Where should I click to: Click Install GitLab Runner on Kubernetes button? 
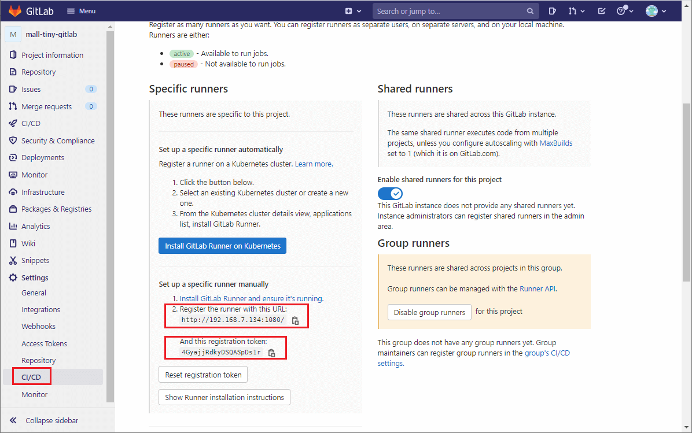(x=222, y=246)
